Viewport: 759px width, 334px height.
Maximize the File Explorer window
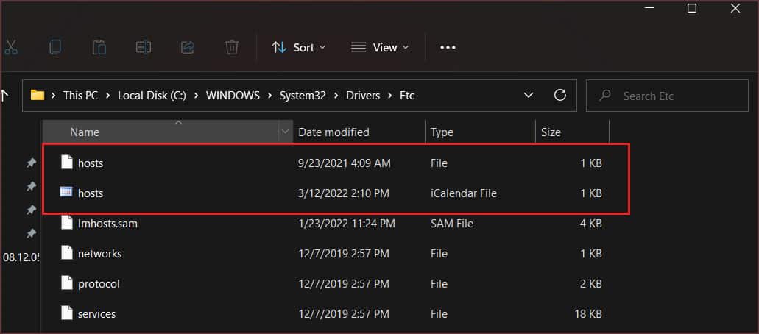(x=692, y=8)
